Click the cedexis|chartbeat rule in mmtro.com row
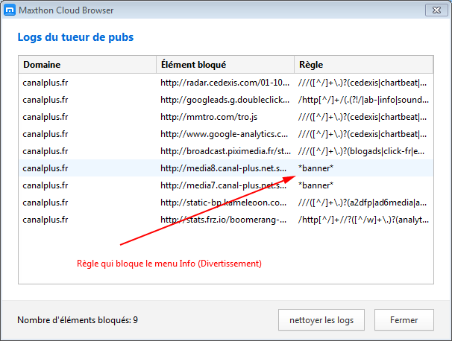 click(362, 117)
